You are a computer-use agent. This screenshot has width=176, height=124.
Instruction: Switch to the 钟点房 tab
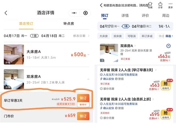(x=68, y=24)
